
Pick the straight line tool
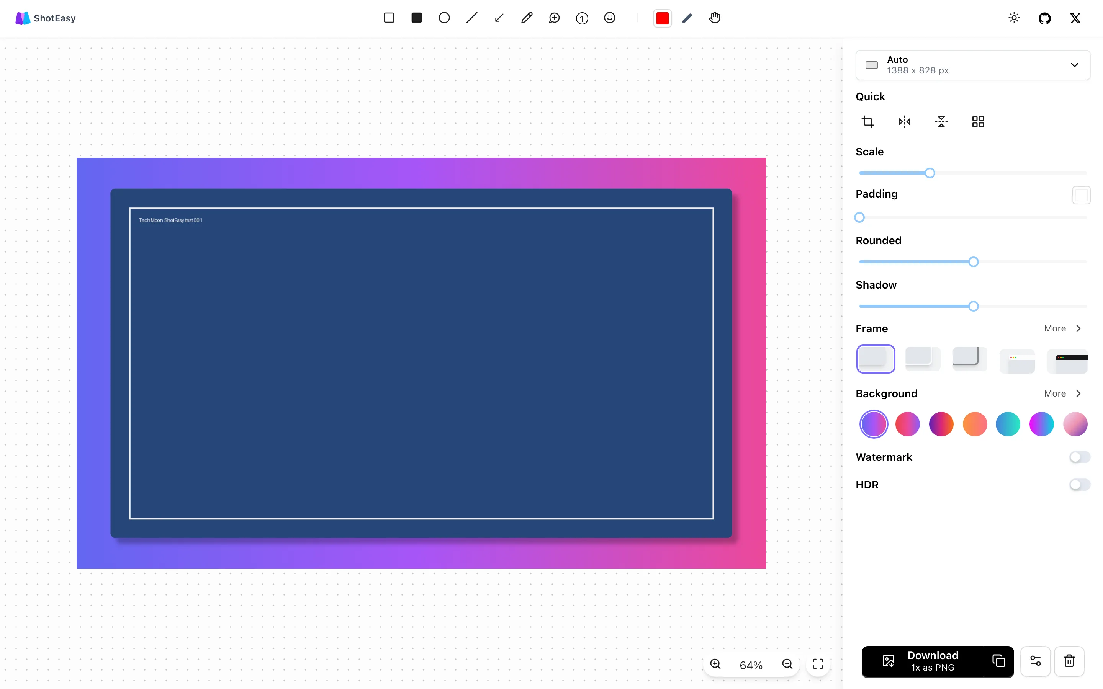(472, 18)
